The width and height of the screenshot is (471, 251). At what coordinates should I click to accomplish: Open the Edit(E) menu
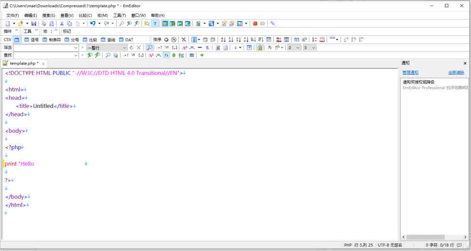point(31,15)
